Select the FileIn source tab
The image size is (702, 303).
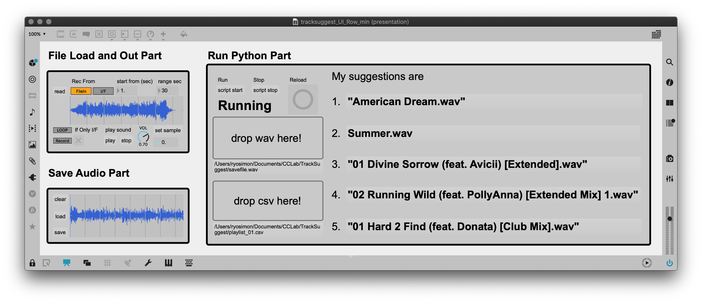pyautogui.click(x=81, y=91)
